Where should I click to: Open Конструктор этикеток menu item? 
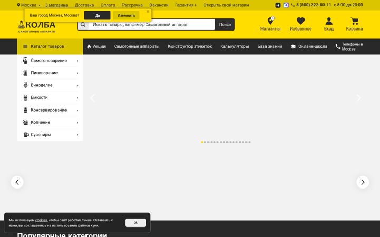pos(190,46)
